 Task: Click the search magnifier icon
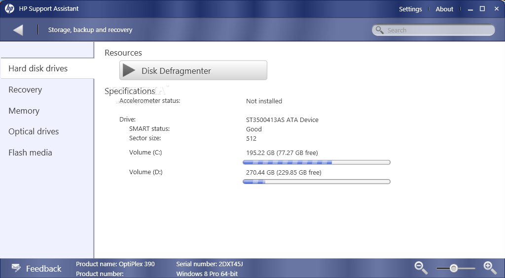click(x=380, y=30)
